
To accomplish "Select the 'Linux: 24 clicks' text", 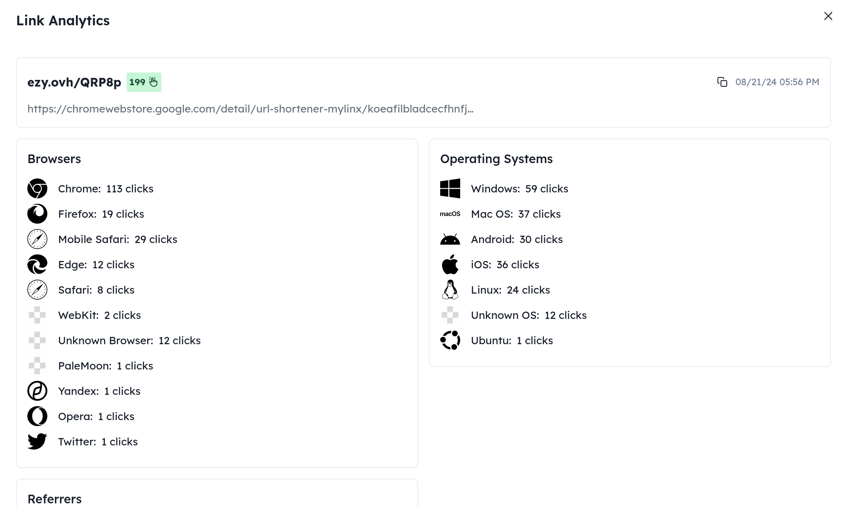I will [x=510, y=290].
